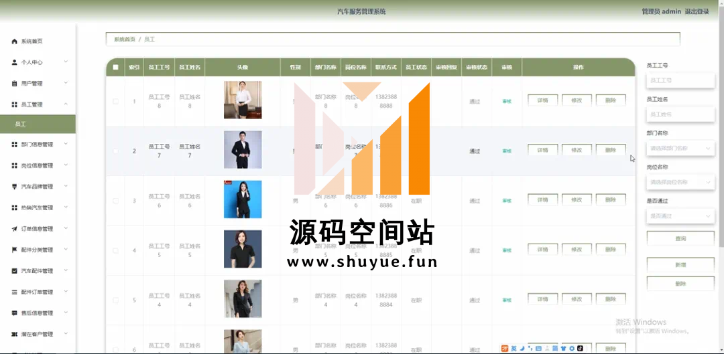Click 删除 for row 4
Image resolution: width=724 pixels, height=354 pixels.
pyautogui.click(x=611, y=250)
